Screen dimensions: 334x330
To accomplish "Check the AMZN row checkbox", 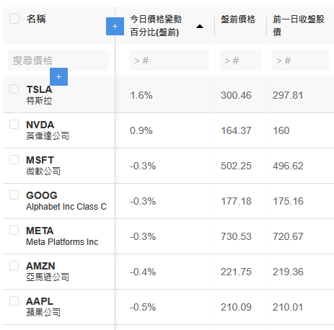I will coord(14,265).
